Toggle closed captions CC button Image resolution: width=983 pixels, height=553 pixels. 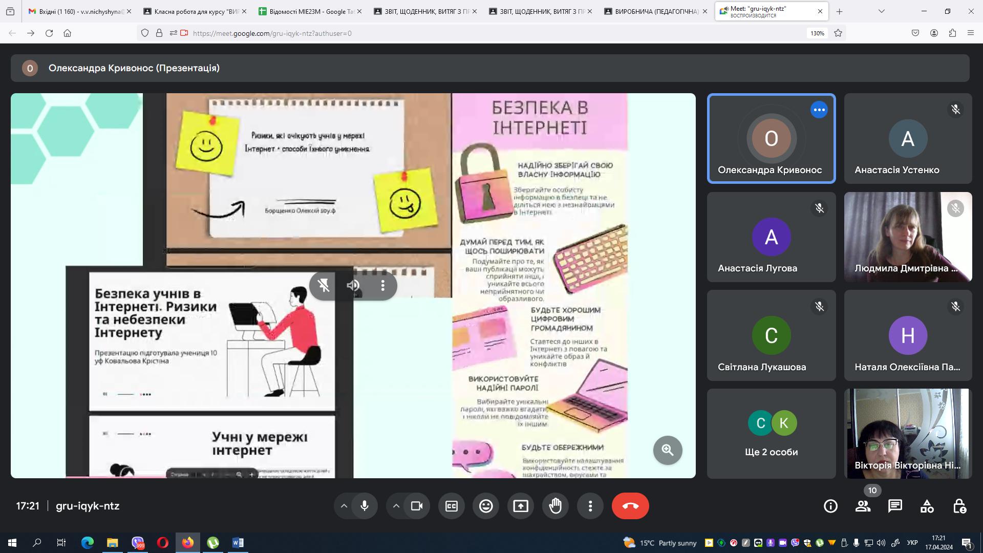click(x=451, y=506)
